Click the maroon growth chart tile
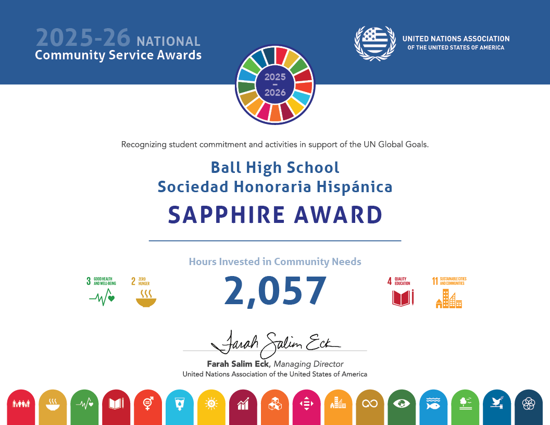 (x=243, y=407)
